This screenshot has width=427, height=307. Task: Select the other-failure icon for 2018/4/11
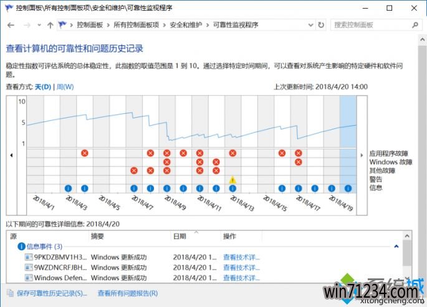[199, 171]
